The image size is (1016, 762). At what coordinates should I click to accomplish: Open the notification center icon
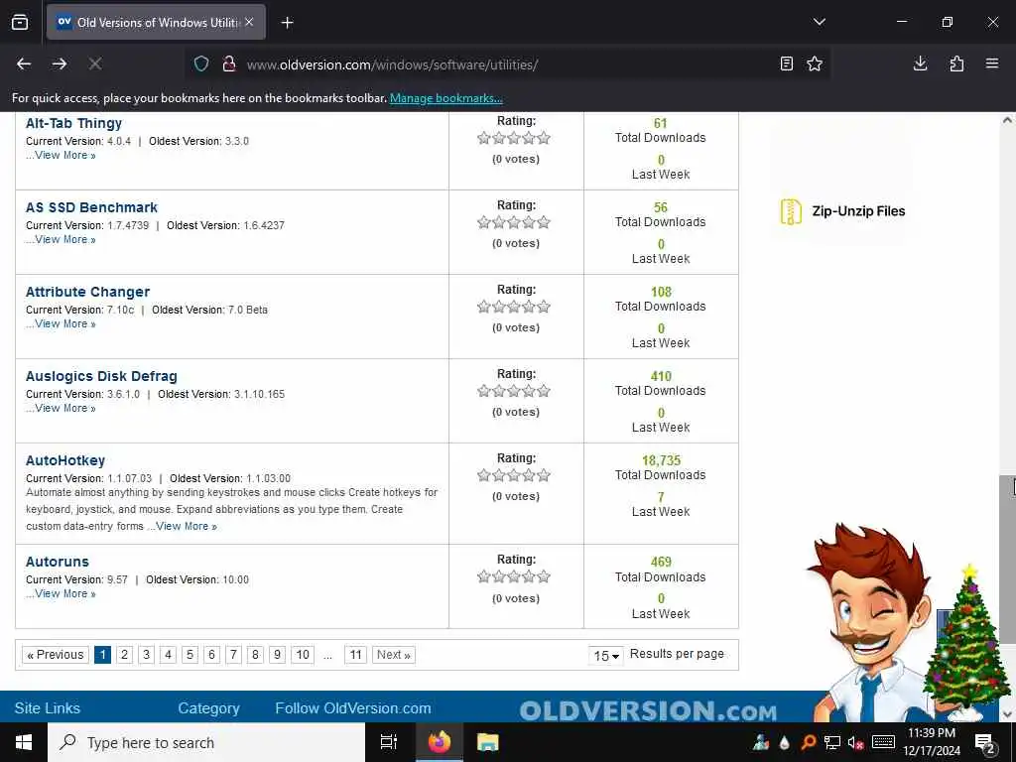pos(984,743)
